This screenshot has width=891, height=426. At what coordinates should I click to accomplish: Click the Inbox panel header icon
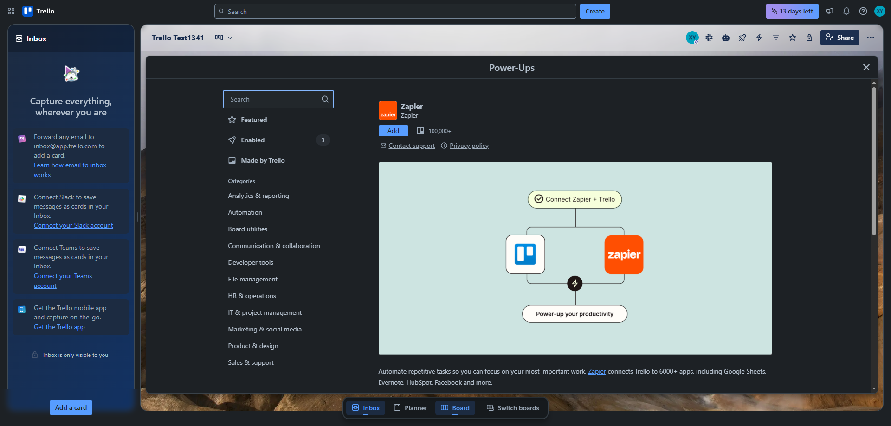(19, 38)
